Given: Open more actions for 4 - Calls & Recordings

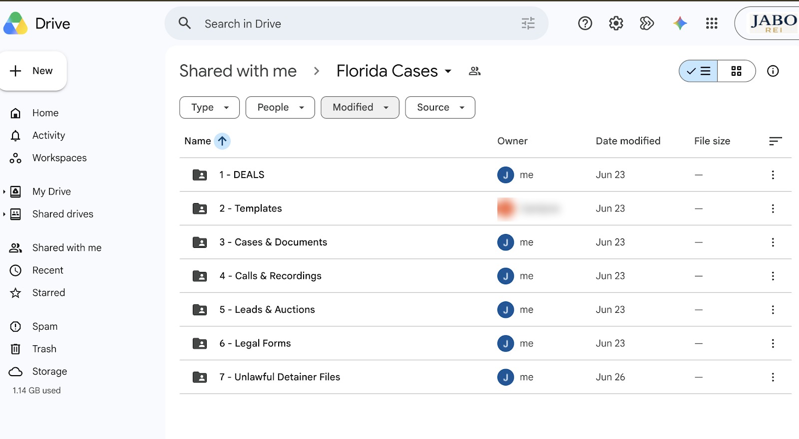Looking at the screenshot, I should click(773, 276).
